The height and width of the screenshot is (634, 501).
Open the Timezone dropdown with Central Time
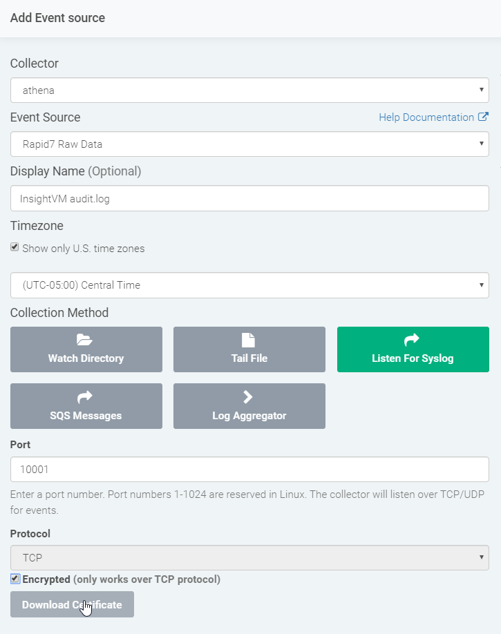(x=249, y=285)
